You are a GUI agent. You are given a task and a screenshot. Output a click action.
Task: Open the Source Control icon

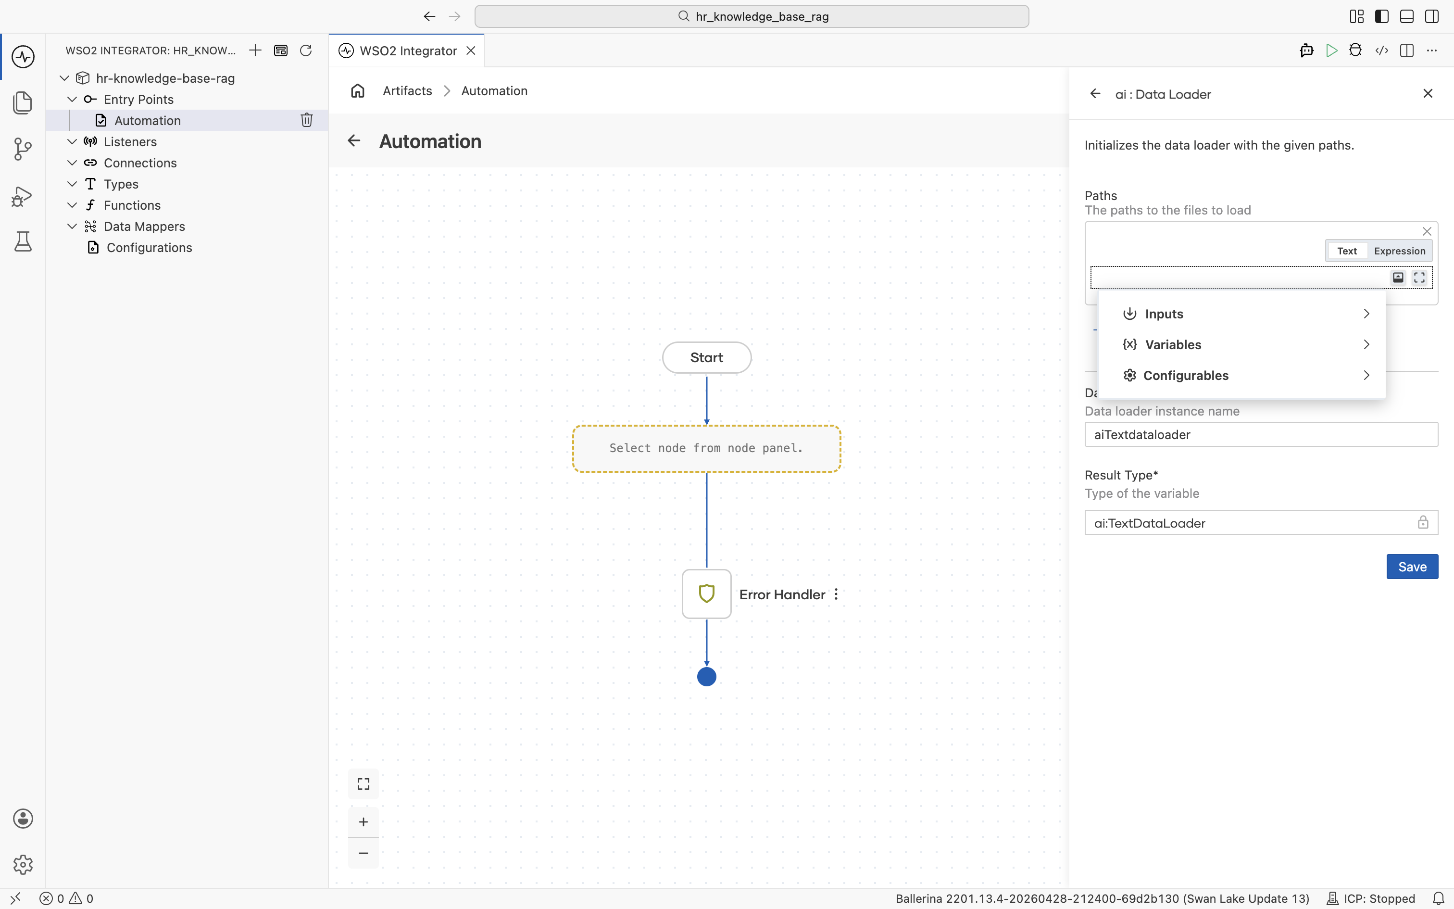click(x=23, y=149)
